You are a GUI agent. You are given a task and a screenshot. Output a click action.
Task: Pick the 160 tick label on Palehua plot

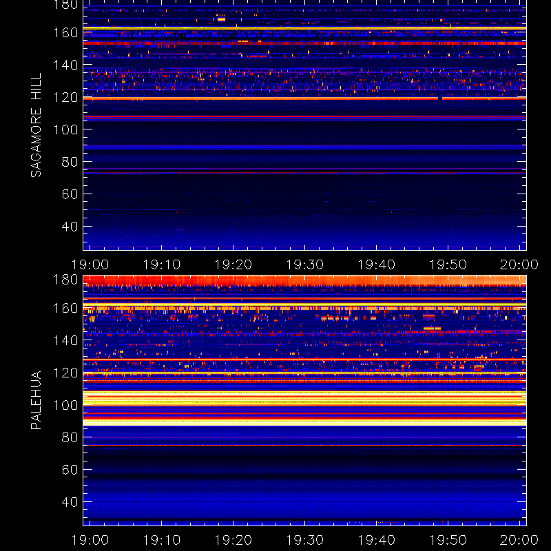click(x=65, y=308)
